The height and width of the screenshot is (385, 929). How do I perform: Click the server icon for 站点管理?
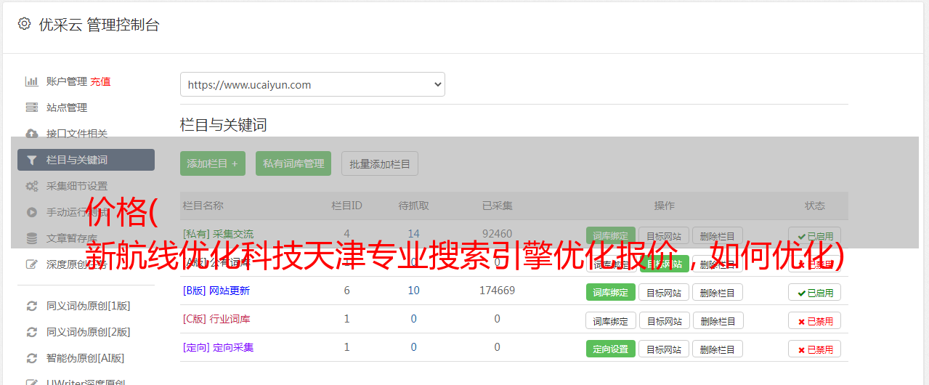pos(32,108)
